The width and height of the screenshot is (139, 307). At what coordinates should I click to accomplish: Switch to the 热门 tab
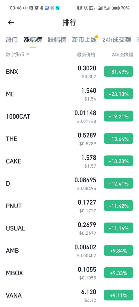(12, 40)
